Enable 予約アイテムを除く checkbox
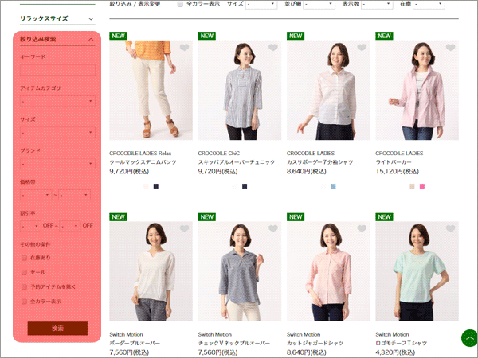This screenshot has width=478, height=358. pos(24,286)
